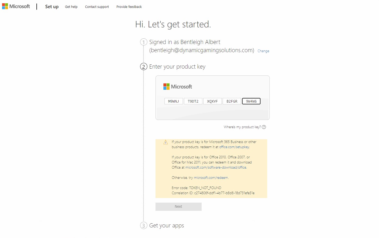Click the step 2 circle icon
The image size is (379, 238).
[x=144, y=67]
